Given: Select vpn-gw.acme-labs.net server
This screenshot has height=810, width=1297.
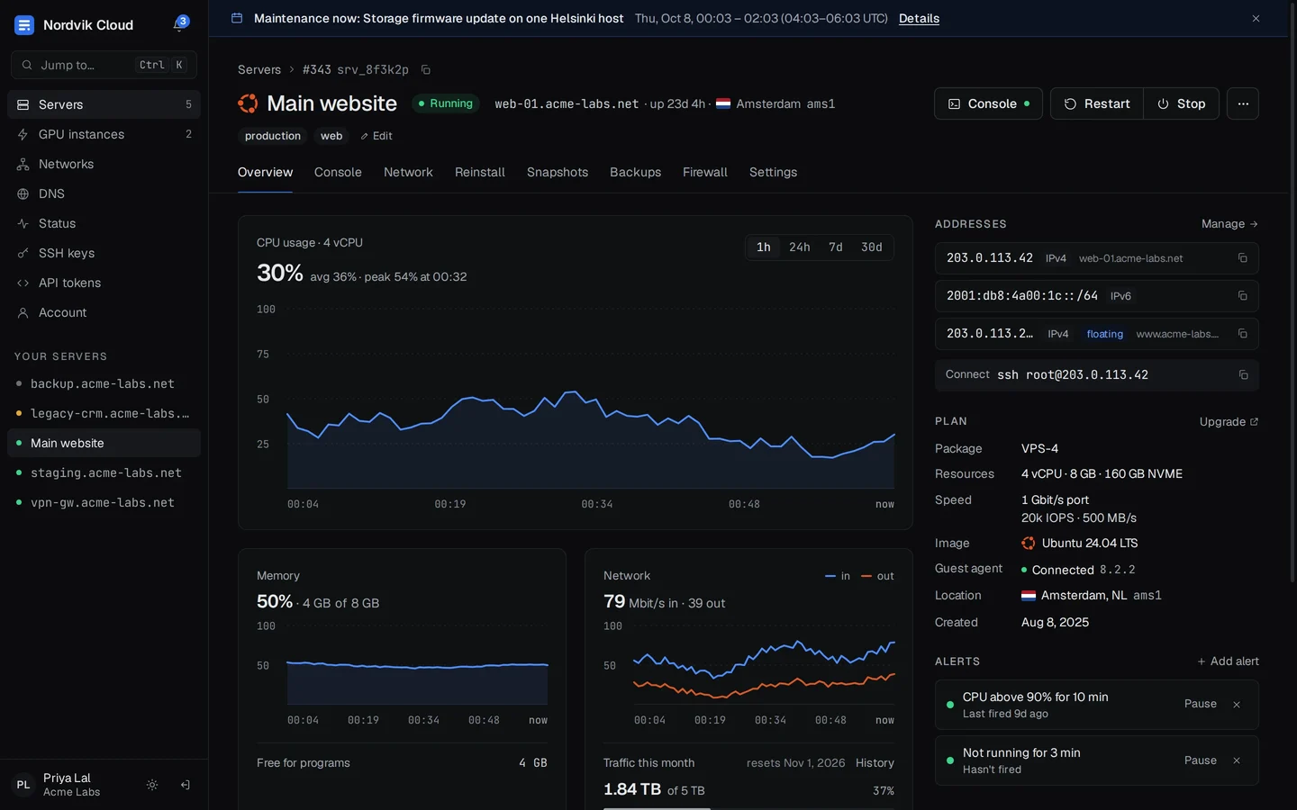Looking at the screenshot, I should (104, 502).
